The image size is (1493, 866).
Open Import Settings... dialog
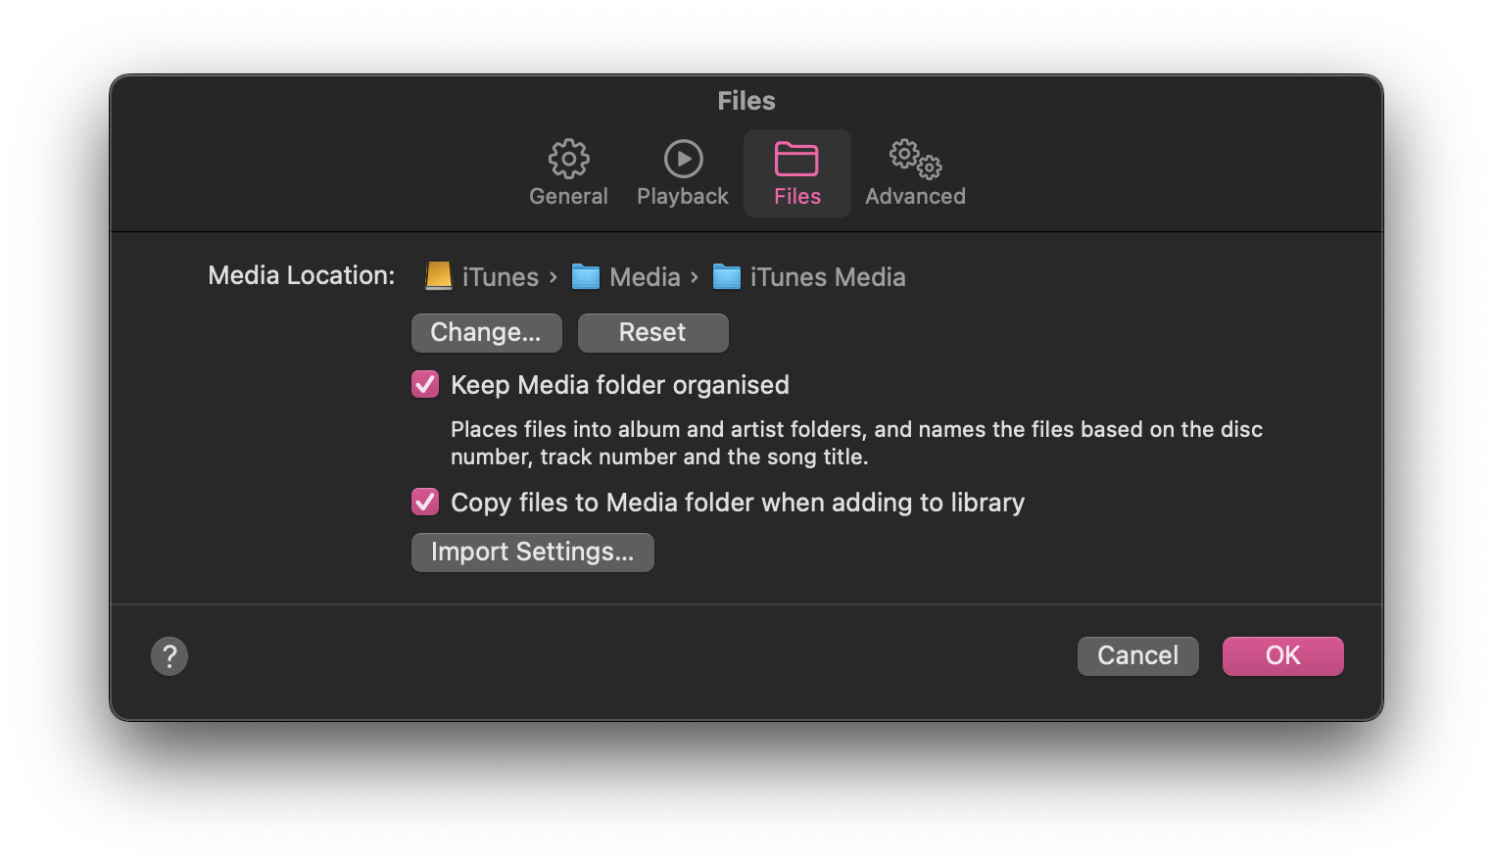[x=532, y=553]
